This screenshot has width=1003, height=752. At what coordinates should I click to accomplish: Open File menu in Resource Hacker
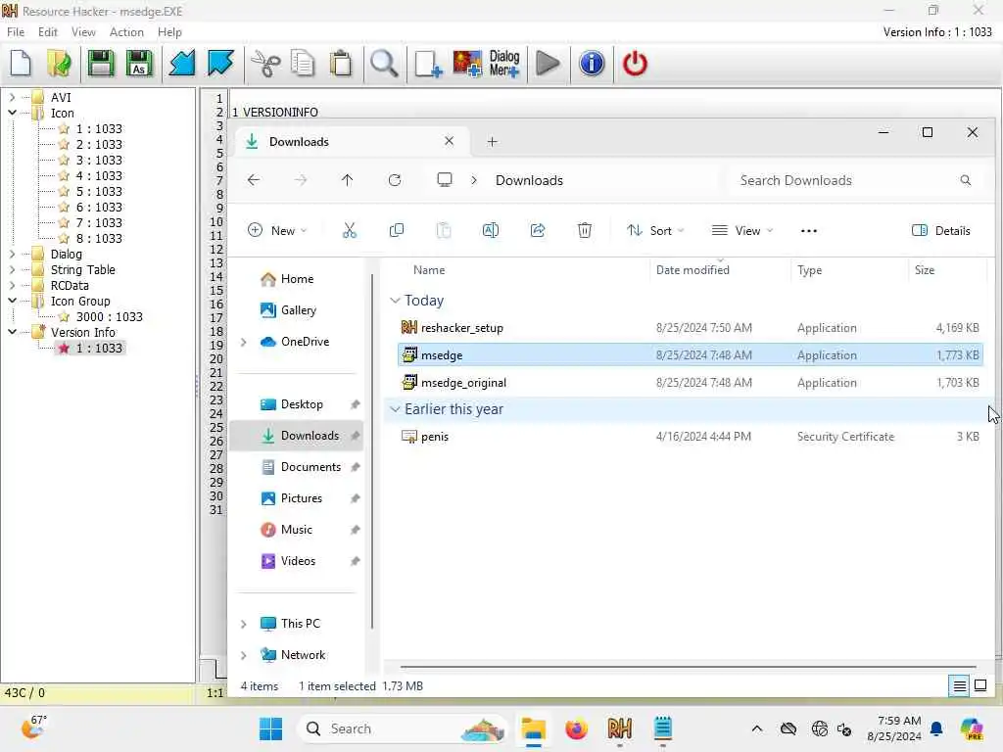click(16, 32)
